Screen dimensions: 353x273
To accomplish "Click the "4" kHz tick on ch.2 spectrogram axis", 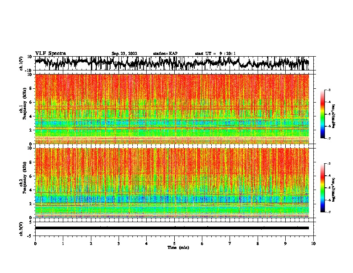I will point(31,190).
